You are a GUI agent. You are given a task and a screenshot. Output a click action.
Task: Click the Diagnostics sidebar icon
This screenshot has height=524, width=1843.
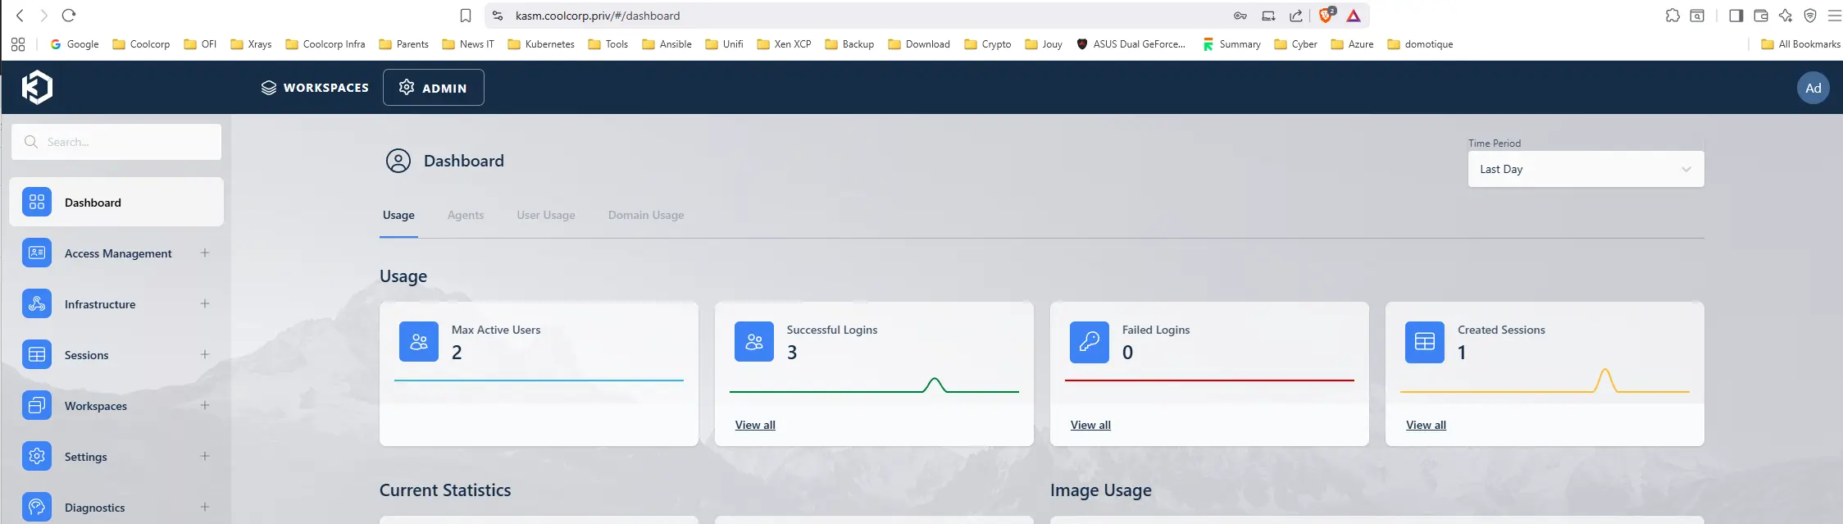coord(37,507)
